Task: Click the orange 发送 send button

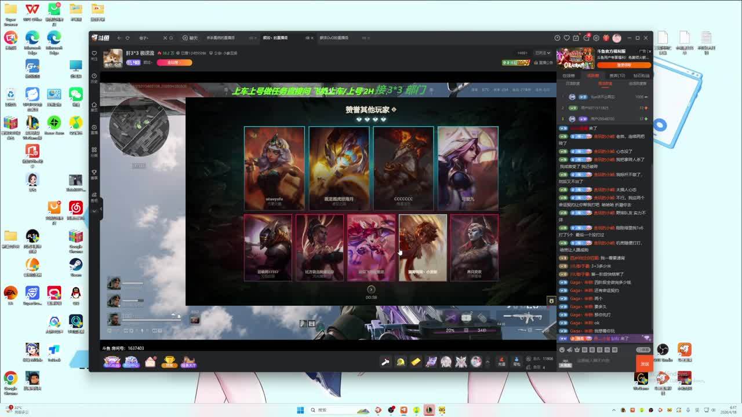Action: click(644, 364)
